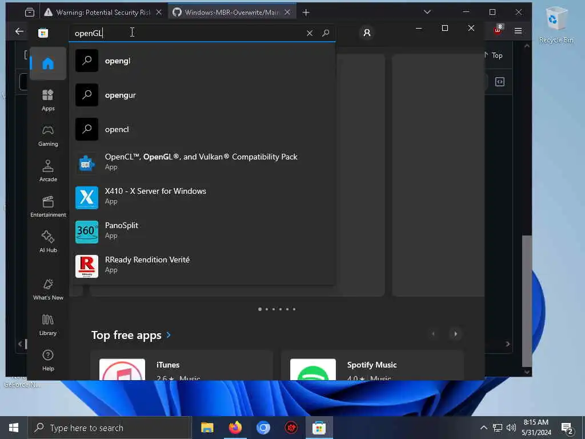The width and height of the screenshot is (585, 439).
Task: Click the Microsoft Store logo icon
Action: [43, 33]
